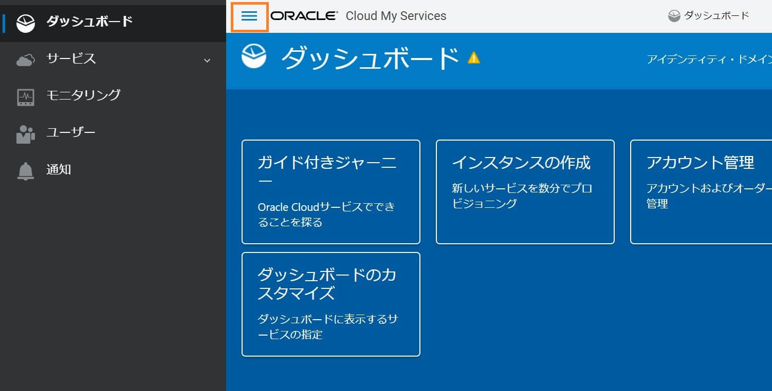The image size is (772, 391).
Task: Click the cloud Services icon in the sidebar
Action: coord(26,60)
